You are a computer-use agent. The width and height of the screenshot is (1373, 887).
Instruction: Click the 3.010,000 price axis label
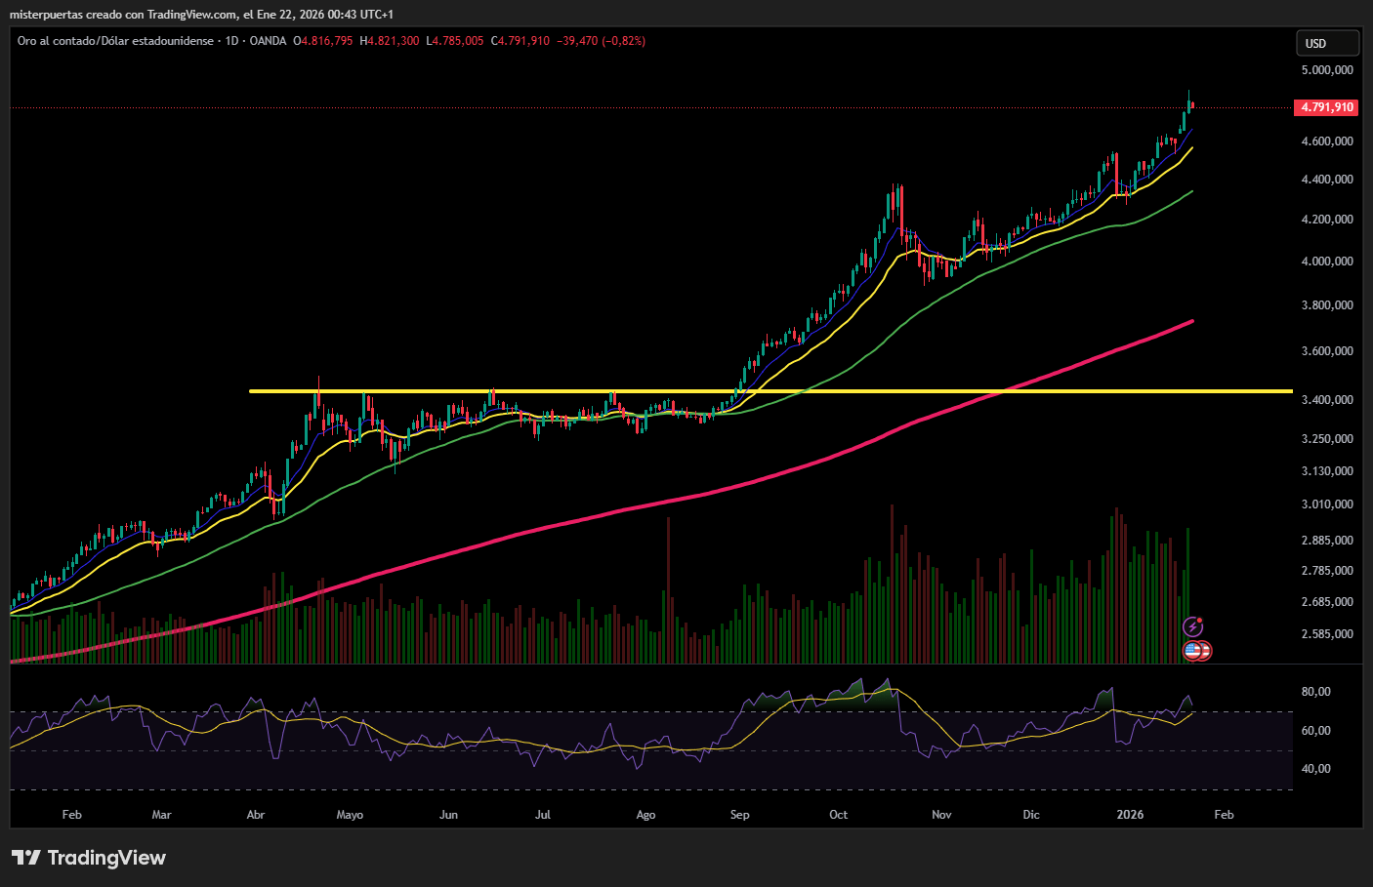1327,504
